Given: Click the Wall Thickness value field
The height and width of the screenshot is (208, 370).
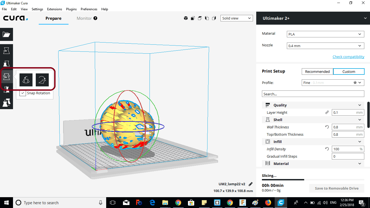Looking at the screenshot, I should (348, 127).
